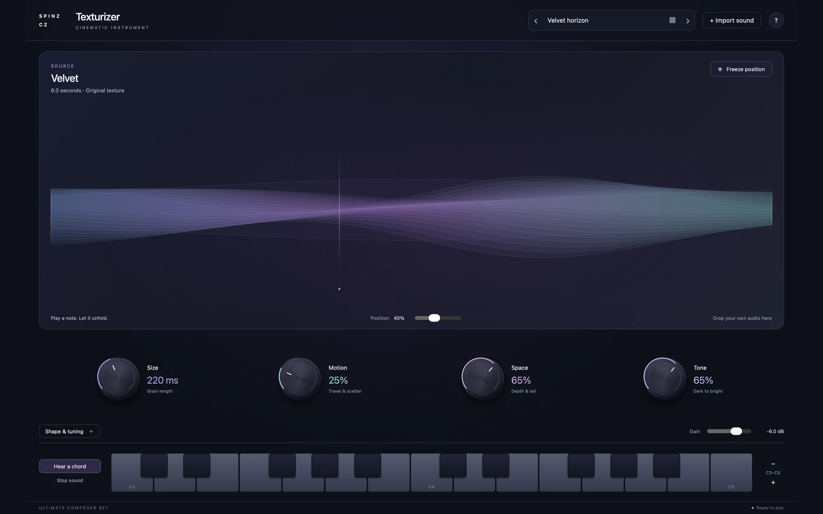This screenshot has width=823, height=514.
Task: Click Hear a chord
Action: (x=70, y=466)
